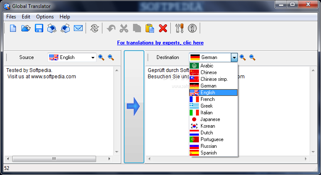Follow the translations by experts link
Viewport: 321px width, 175px height.
pyautogui.click(x=160, y=43)
